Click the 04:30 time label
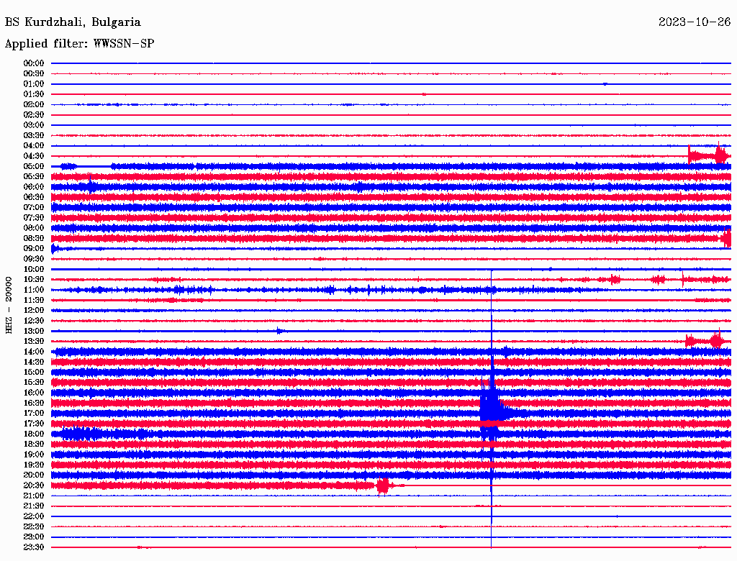Image resolution: width=737 pixels, height=561 pixels. click(x=33, y=156)
